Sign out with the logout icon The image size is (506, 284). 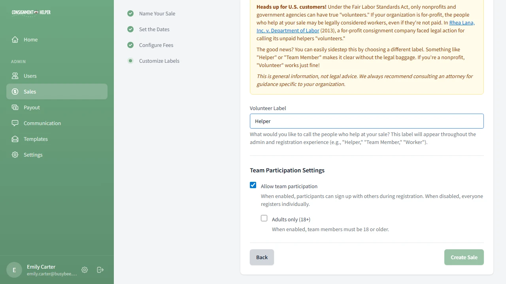pyautogui.click(x=100, y=270)
